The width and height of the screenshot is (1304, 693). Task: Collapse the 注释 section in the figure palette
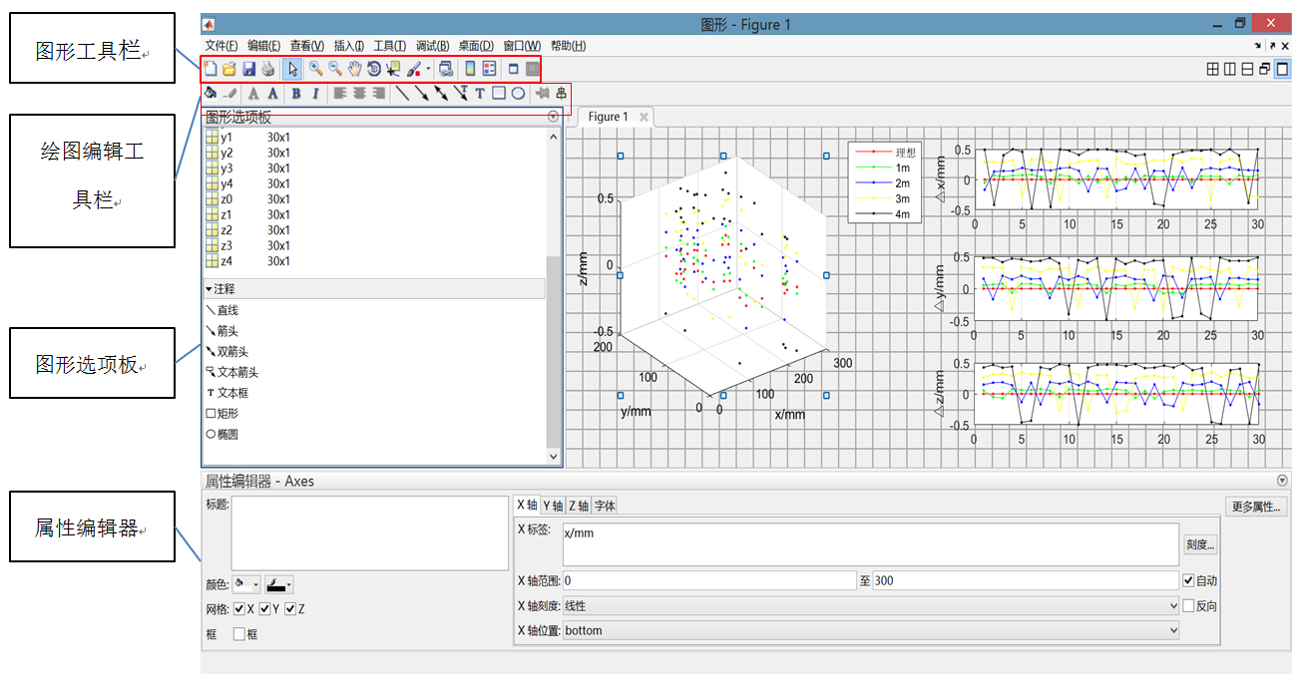tap(210, 287)
